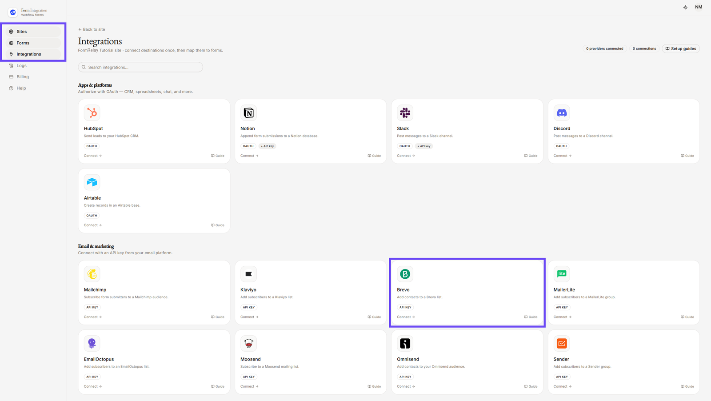This screenshot has width=711, height=401.
Task: Connect the Sender integration
Action: point(563,386)
